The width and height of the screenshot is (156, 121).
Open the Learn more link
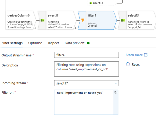[x=134, y=55]
